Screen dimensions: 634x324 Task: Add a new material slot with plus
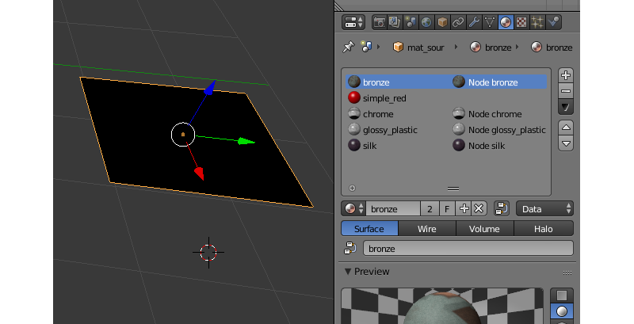566,75
